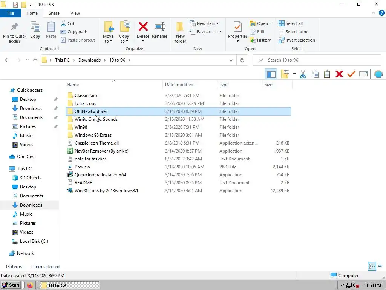Launch Firefox from the taskbar

click(30, 285)
